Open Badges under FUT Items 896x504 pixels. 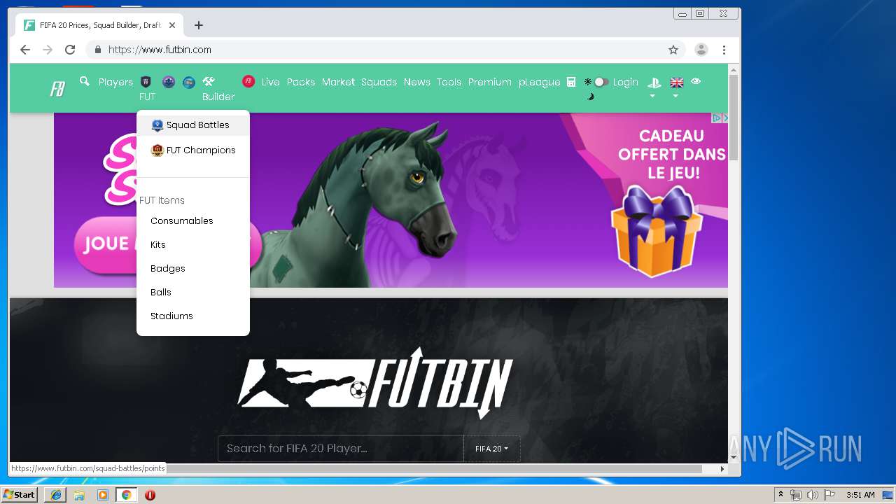168,268
